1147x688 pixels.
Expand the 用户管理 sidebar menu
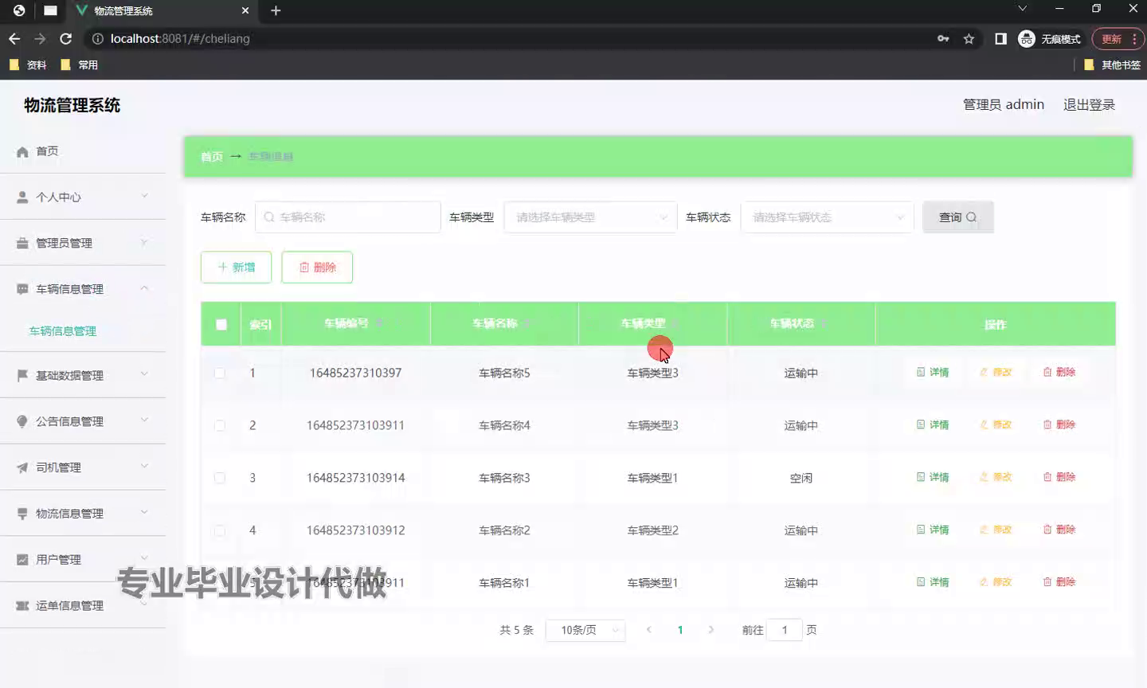[x=83, y=560]
